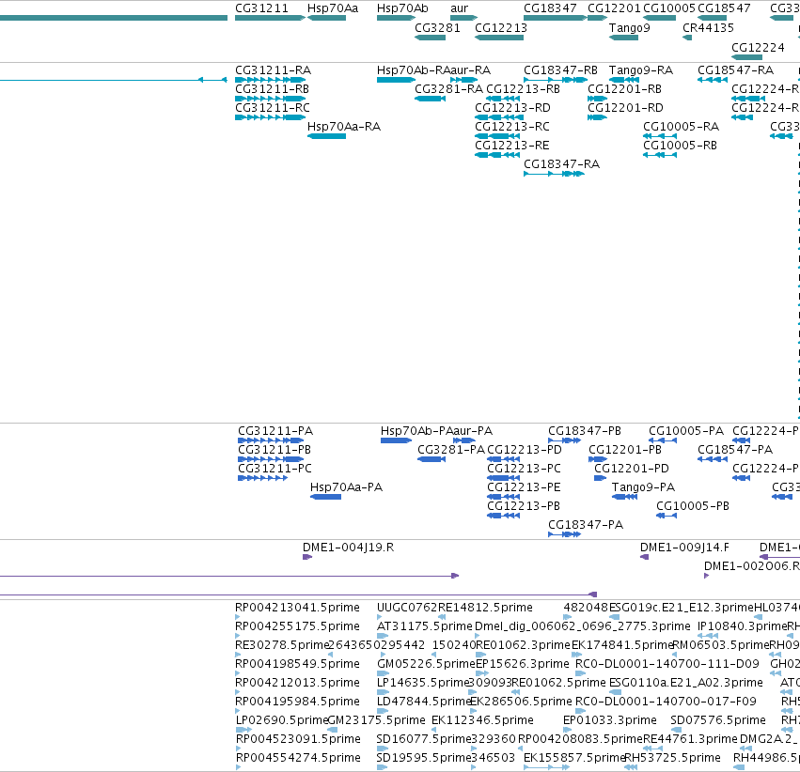Click the DME1-004J19.R purple marker

tap(307, 557)
